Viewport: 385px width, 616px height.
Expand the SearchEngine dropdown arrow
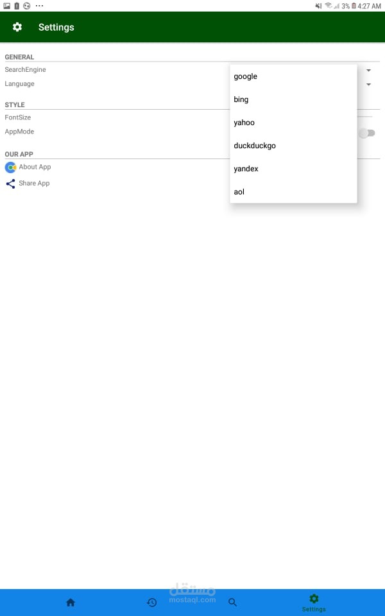coord(368,71)
